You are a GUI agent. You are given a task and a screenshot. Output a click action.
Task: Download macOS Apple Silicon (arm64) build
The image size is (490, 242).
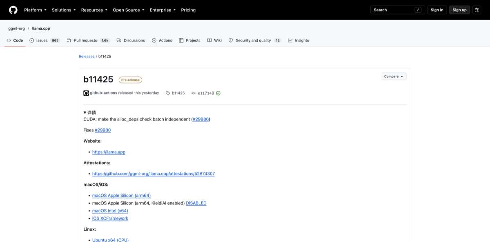coord(121,196)
